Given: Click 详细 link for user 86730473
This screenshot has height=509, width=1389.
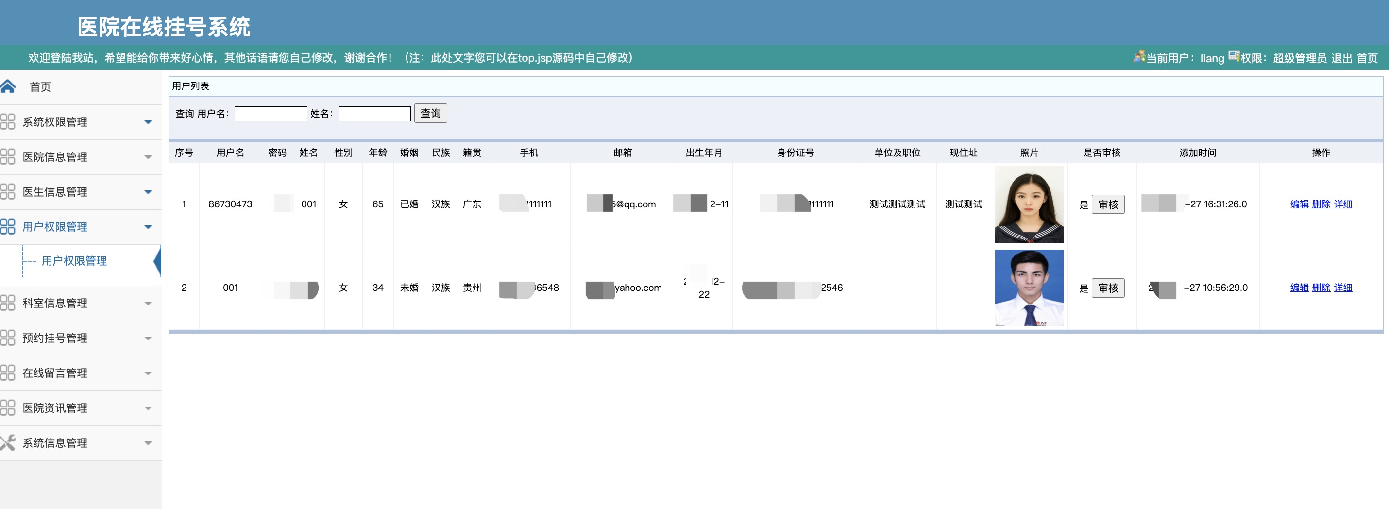Looking at the screenshot, I should coord(1343,204).
